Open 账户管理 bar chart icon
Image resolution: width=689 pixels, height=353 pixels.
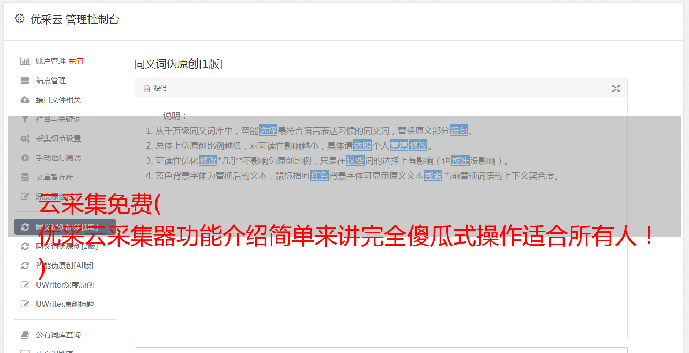(25, 61)
